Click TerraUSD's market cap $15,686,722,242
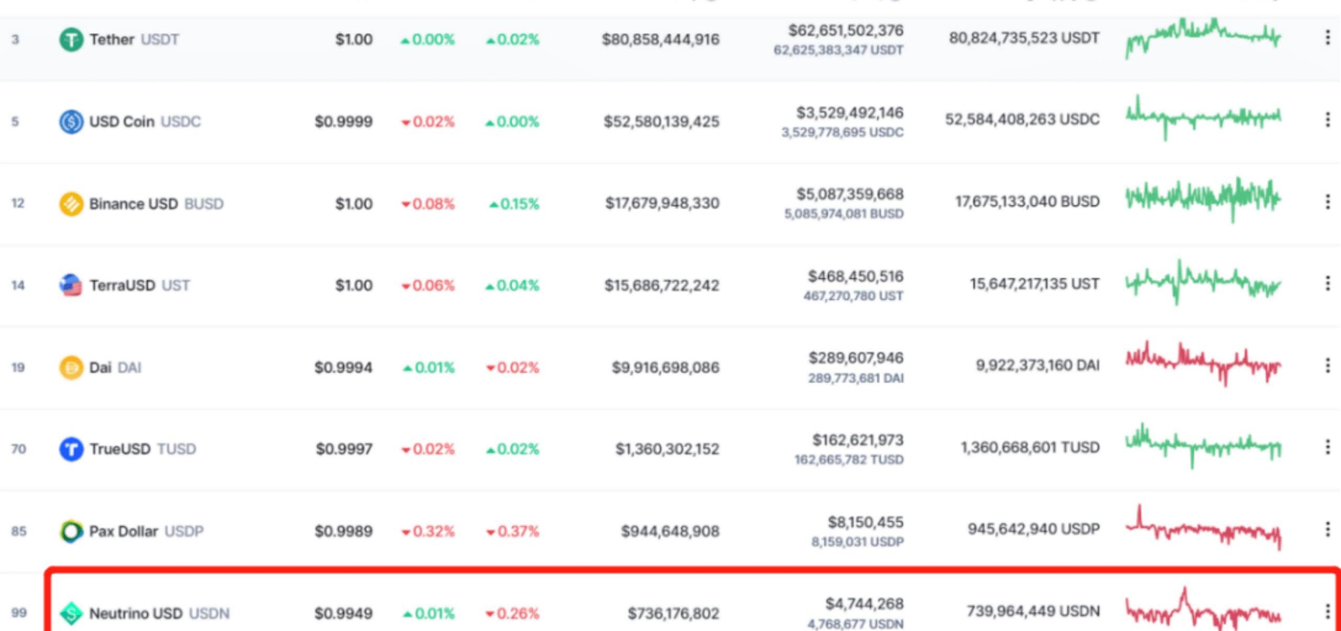 click(662, 286)
